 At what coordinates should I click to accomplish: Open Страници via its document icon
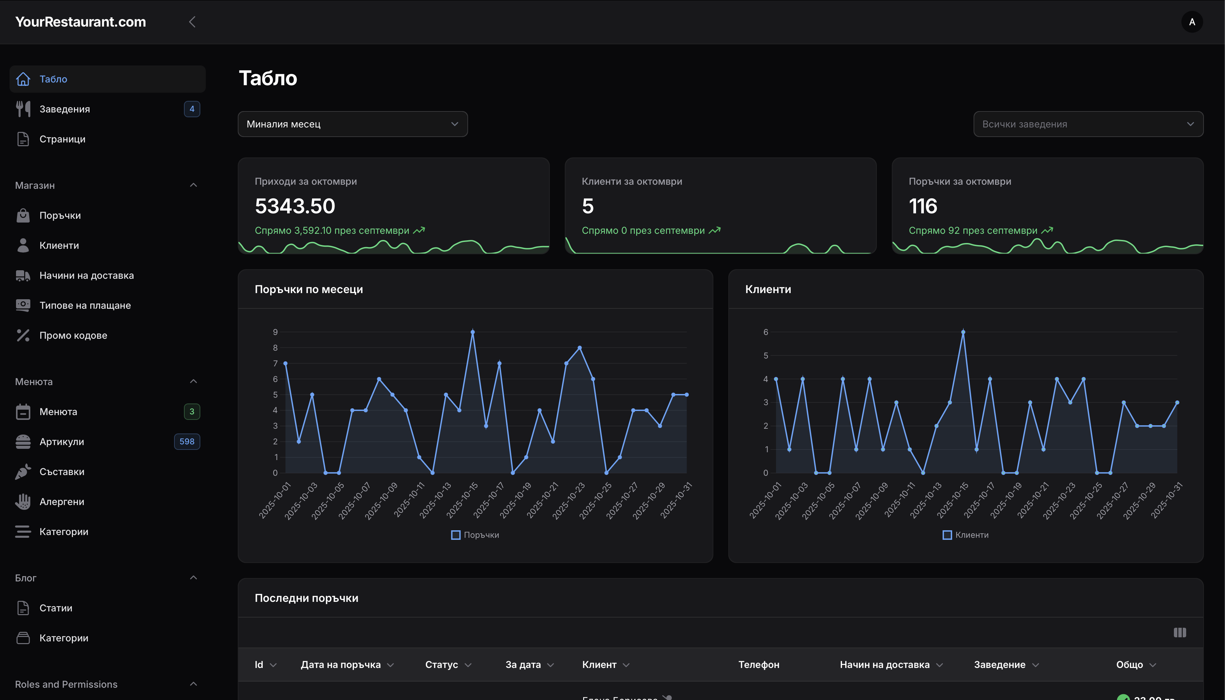(x=23, y=139)
